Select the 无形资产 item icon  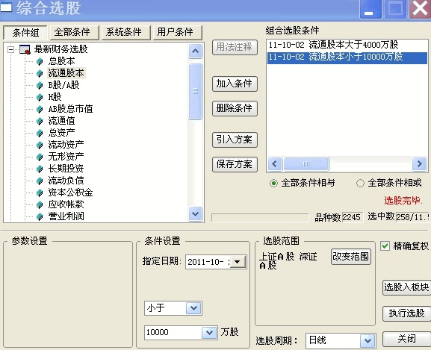[40, 157]
